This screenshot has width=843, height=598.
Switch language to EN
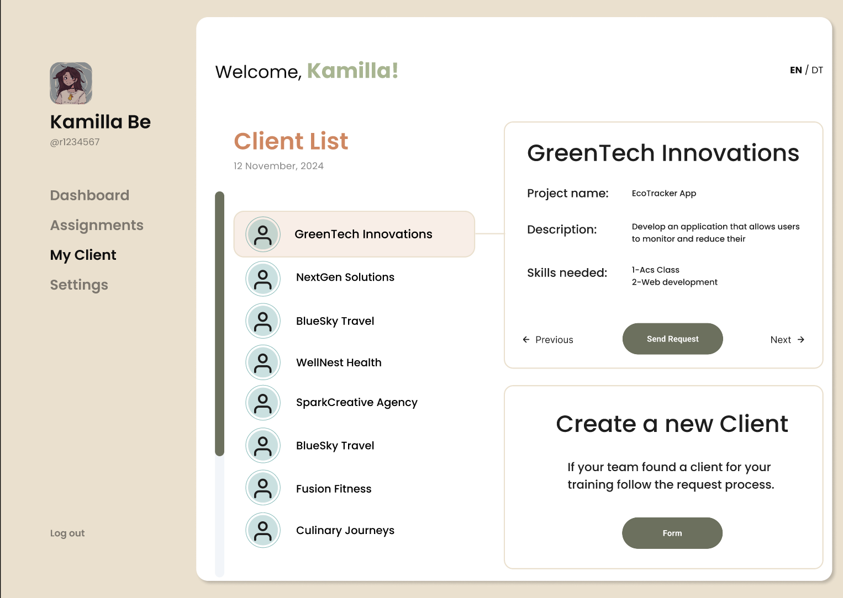pyautogui.click(x=795, y=70)
